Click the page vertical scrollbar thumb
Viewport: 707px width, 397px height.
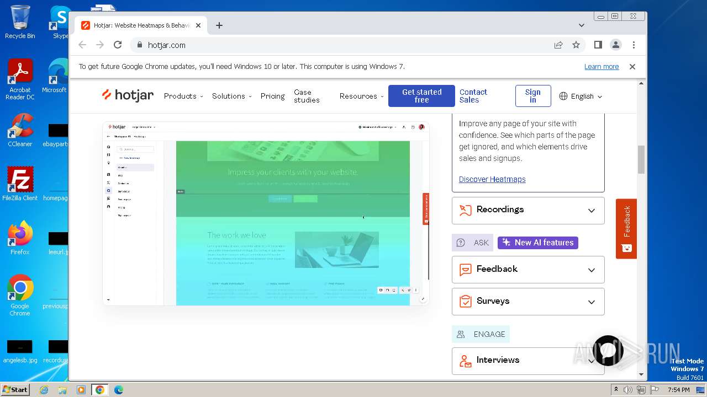641,159
